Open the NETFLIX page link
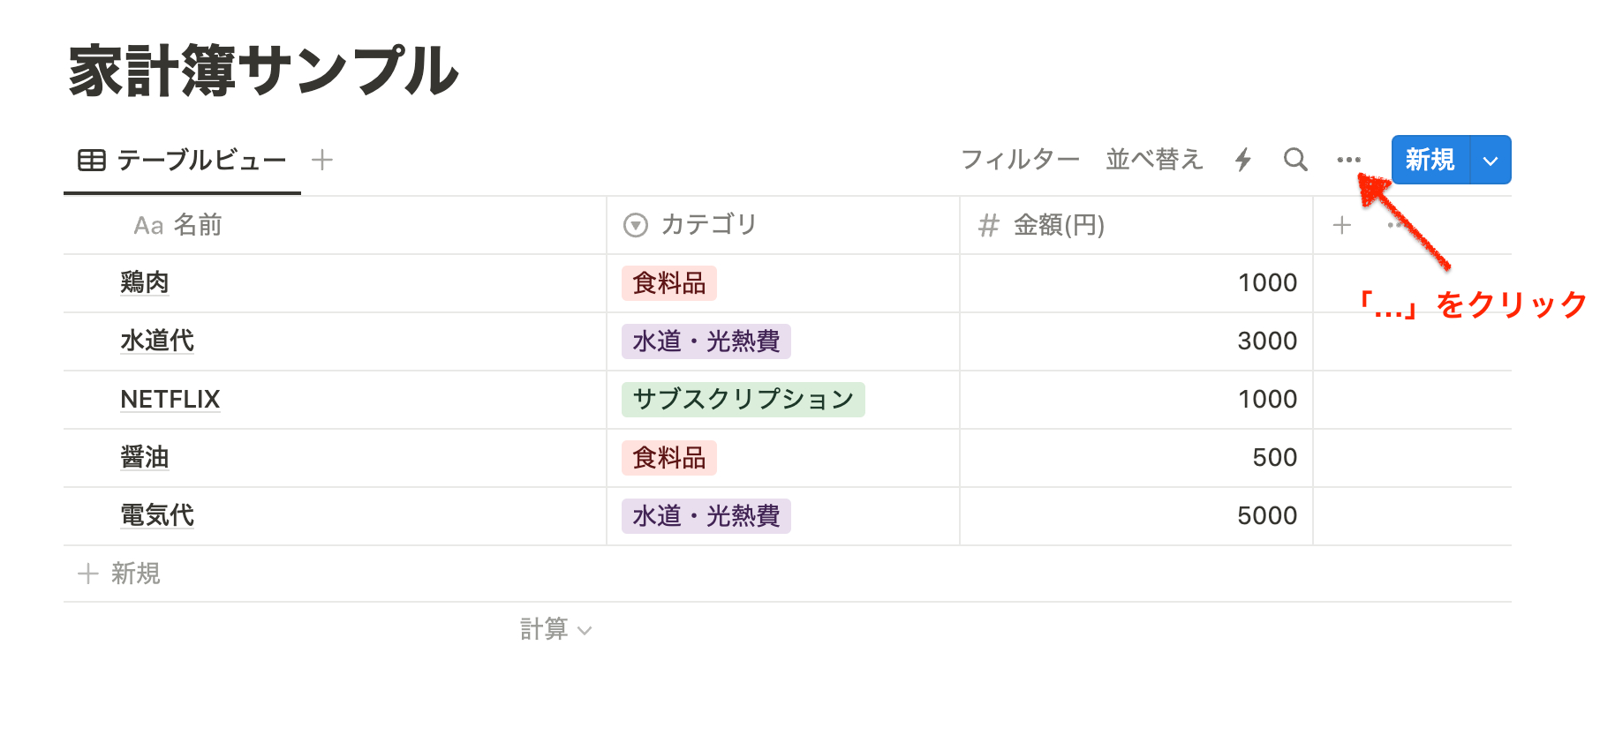This screenshot has width=1600, height=750. 170,400
